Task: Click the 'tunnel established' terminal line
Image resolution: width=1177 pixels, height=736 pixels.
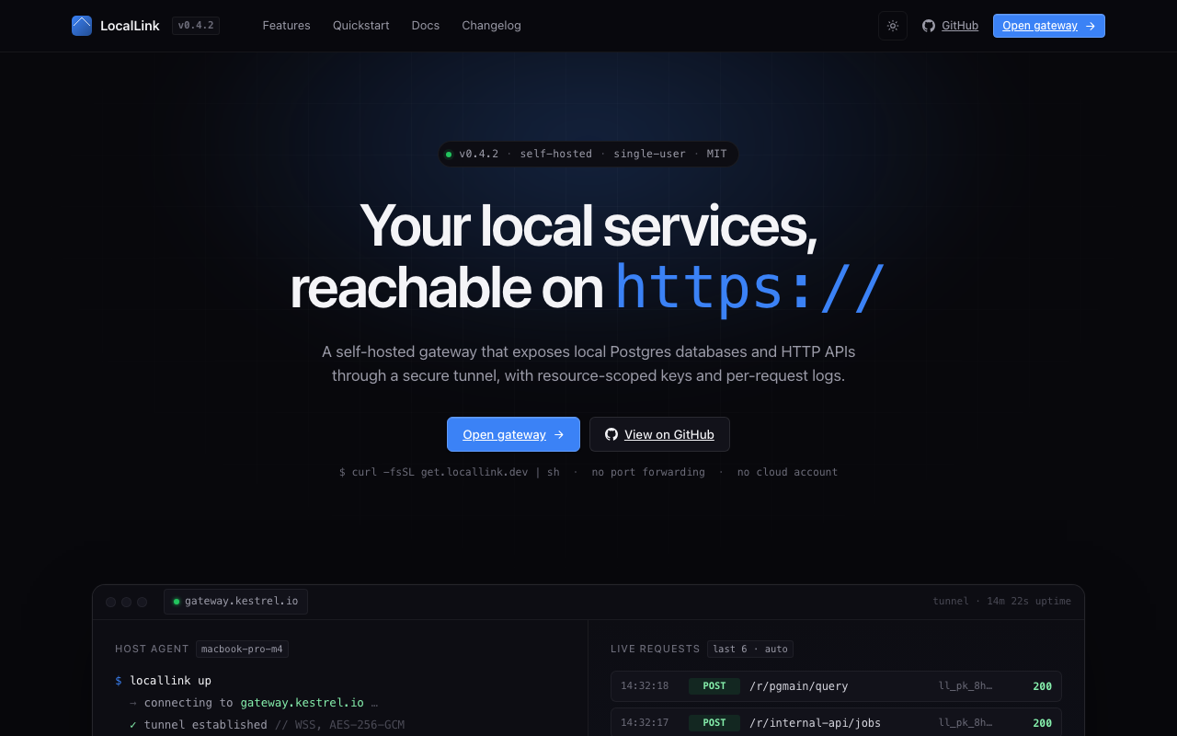Action: pos(267,725)
